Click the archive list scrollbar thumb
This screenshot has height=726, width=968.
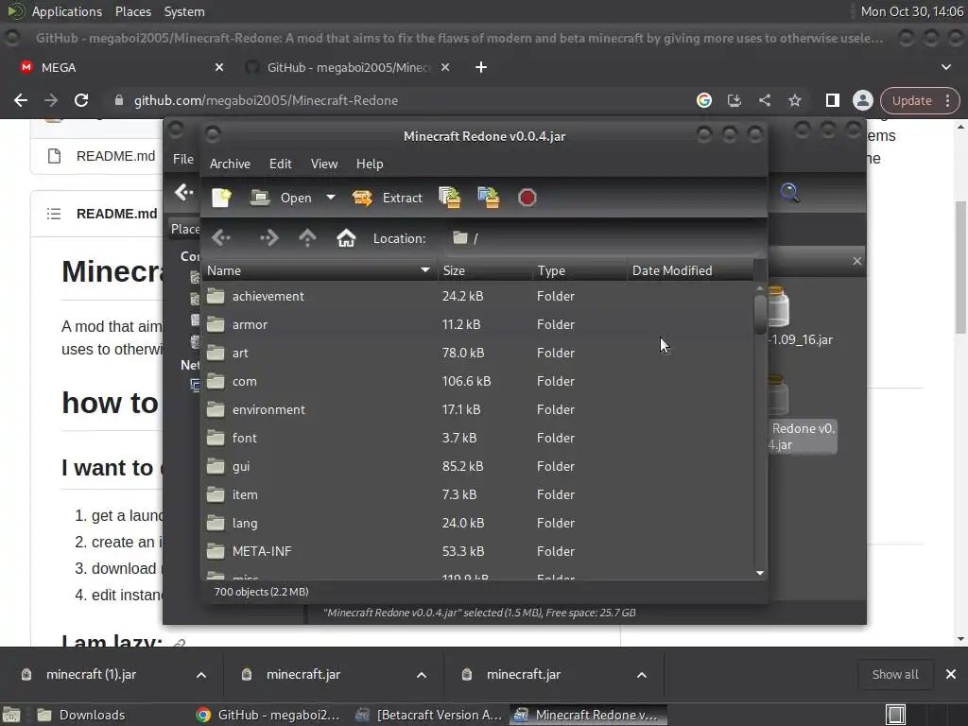coord(760,314)
